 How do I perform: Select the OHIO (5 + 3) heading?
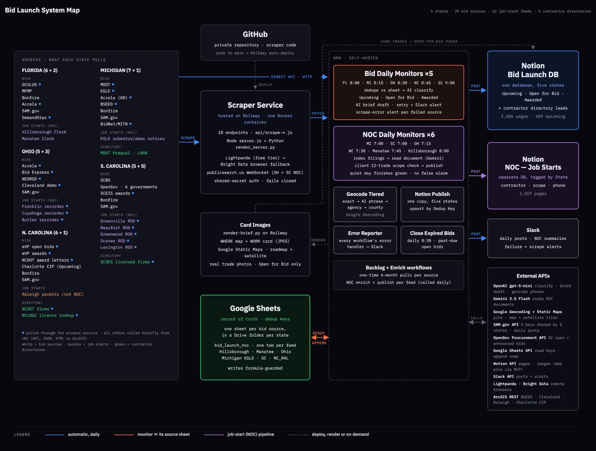pyautogui.click(x=36, y=151)
